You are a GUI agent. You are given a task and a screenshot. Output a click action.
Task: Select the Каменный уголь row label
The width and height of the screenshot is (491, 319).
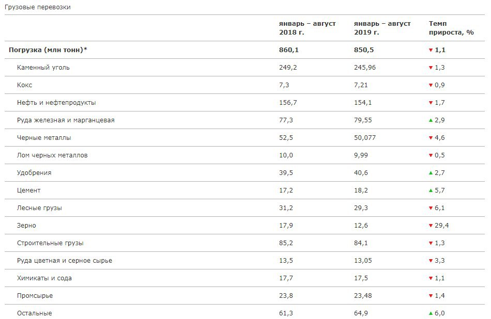43,68
